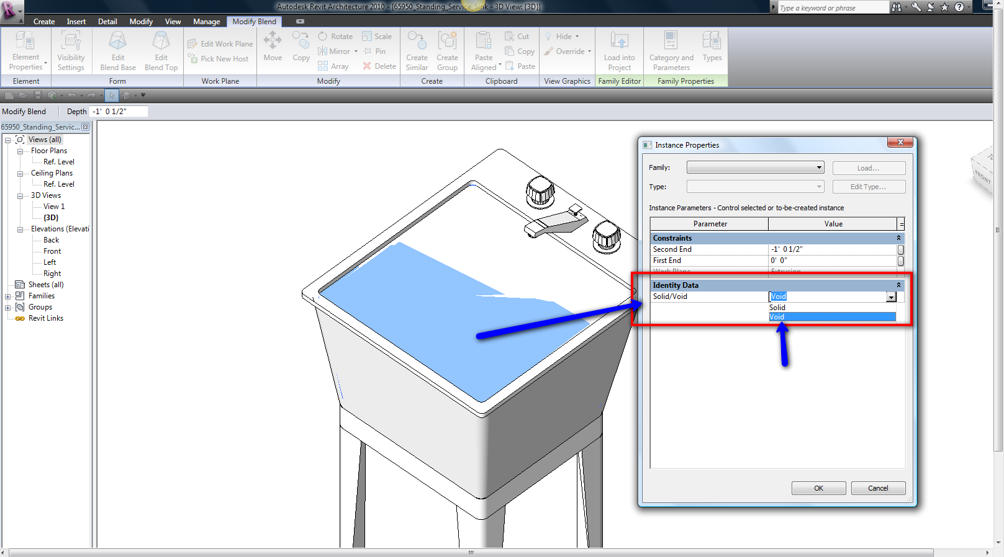1004x557 pixels.
Task: Open the Revit application menu button
Action: click(x=10, y=11)
